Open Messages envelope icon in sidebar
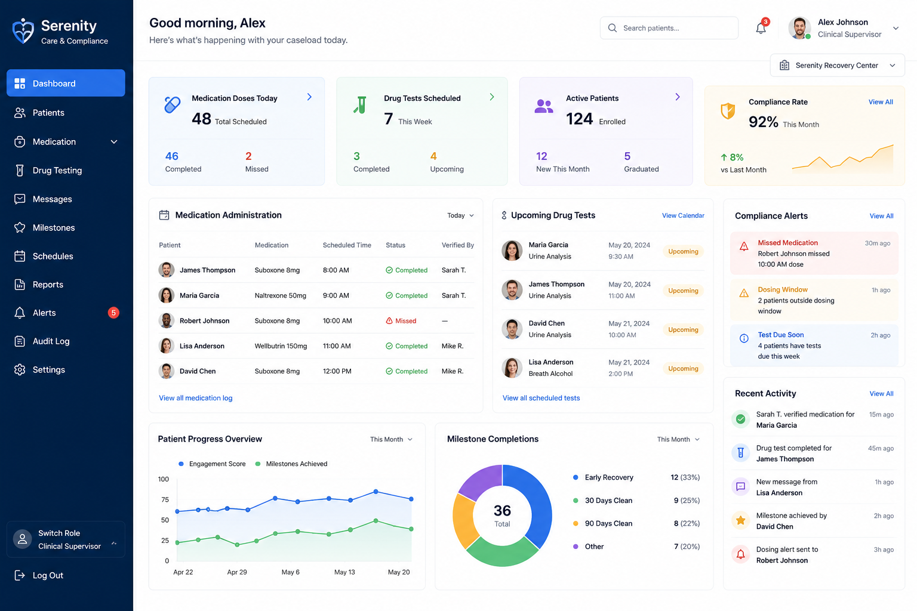Viewport: 917px width, 611px height. pos(20,199)
